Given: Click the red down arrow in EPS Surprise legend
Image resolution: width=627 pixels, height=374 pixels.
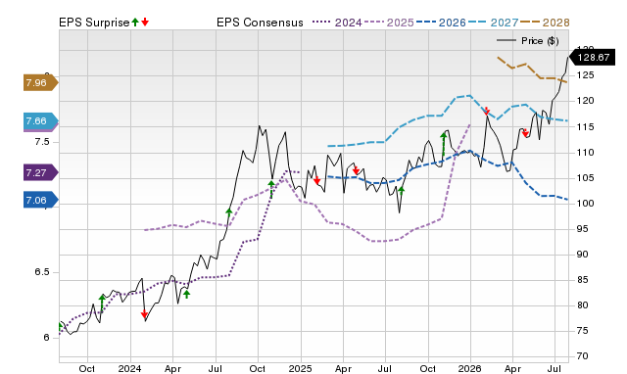Looking at the screenshot, I should pos(145,22).
